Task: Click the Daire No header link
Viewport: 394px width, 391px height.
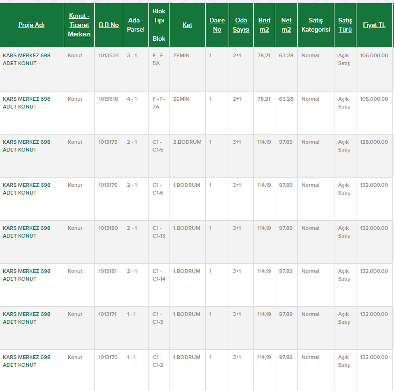Action: (x=217, y=25)
